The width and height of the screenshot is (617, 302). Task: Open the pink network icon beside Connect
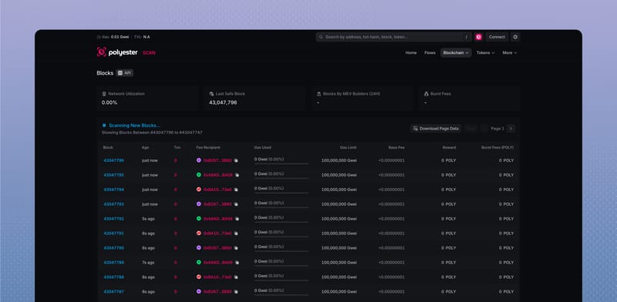pos(478,37)
